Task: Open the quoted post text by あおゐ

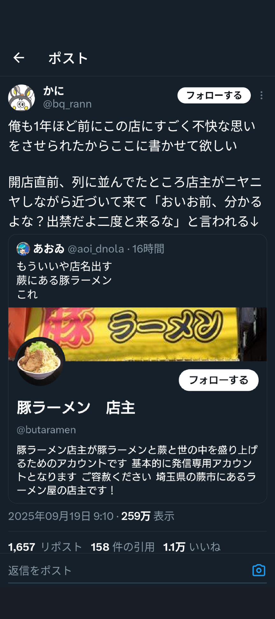Action: click(64, 280)
